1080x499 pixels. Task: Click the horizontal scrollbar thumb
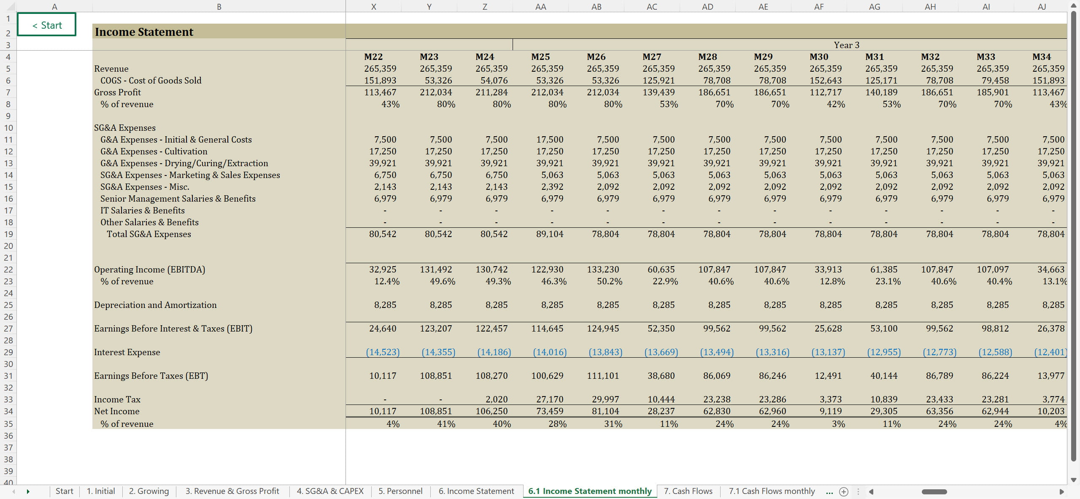pyautogui.click(x=934, y=491)
